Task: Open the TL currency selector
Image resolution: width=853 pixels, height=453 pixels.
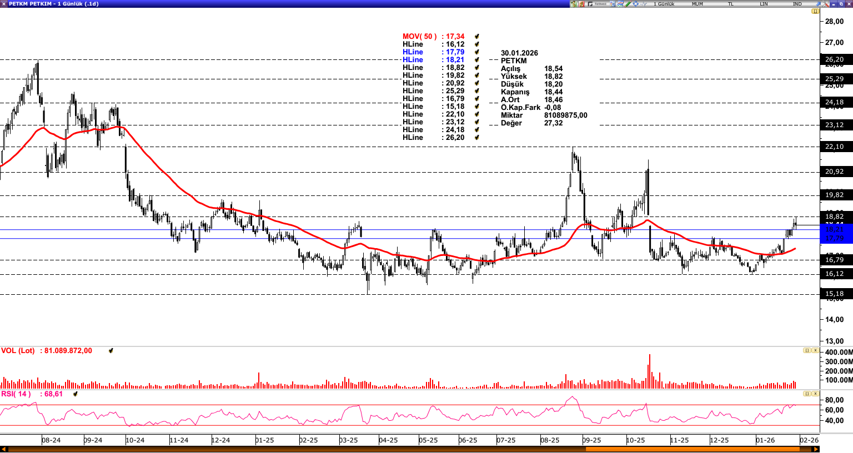Action: click(731, 4)
